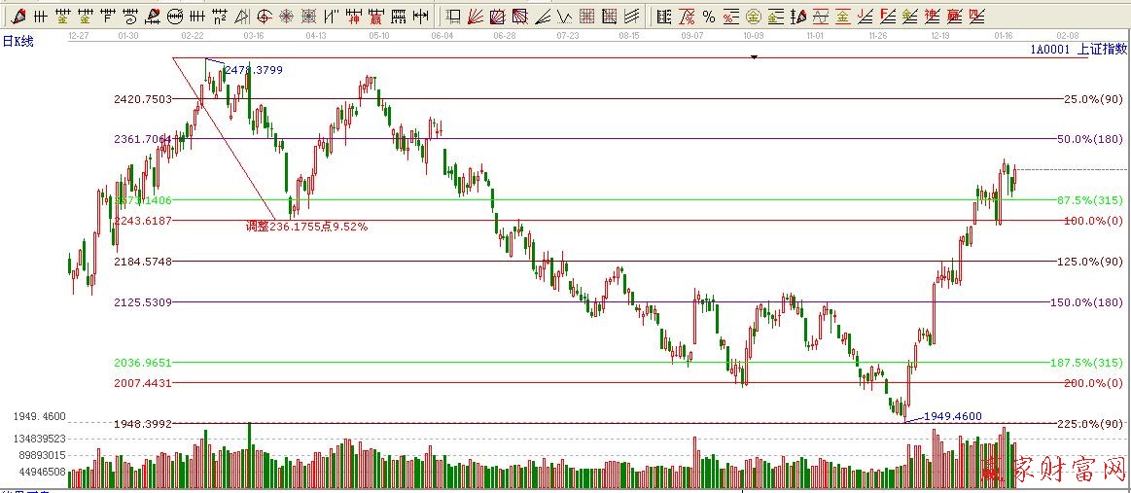
Task: Pick the square spider-web grid tool
Action: click(x=309, y=17)
